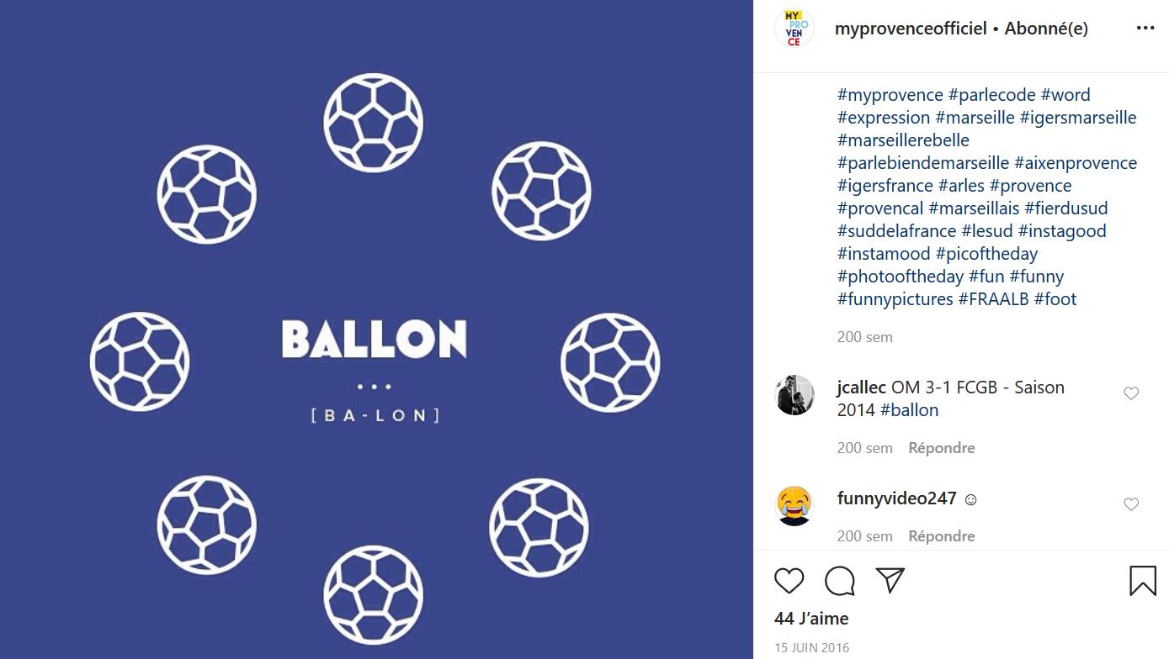Like the post with the heart icon
Screen dimensions: 1169x659
(x=789, y=581)
